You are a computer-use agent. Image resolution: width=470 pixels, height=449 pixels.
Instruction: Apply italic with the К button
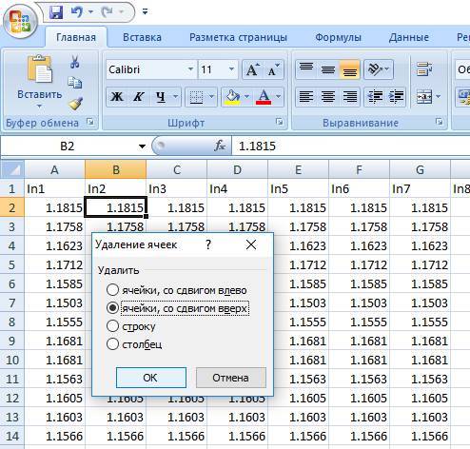point(138,96)
